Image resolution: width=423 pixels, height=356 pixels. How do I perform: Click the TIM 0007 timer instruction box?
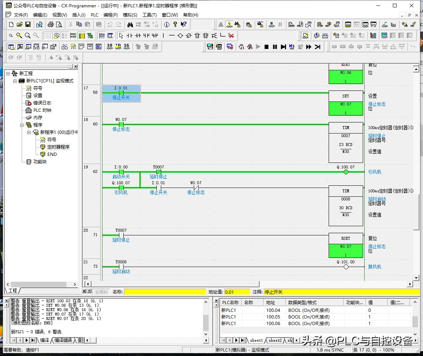coord(346,143)
